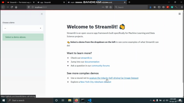
Task: Show hidden system tray icons
Action: coord(151,100)
